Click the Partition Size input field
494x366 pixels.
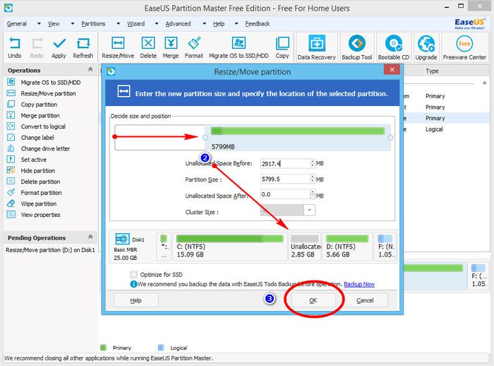click(285, 179)
